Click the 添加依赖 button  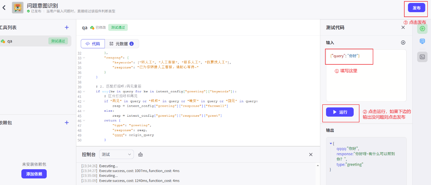click(34, 174)
